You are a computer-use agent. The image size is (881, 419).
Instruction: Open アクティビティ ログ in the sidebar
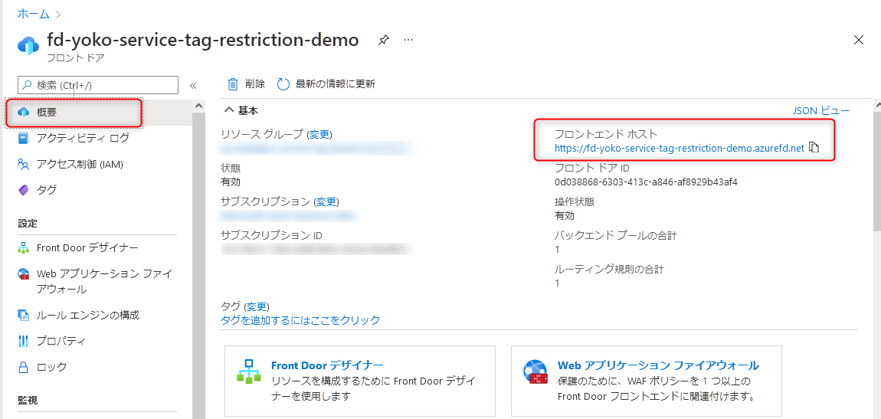pyautogui.click(x=83, y=138)
